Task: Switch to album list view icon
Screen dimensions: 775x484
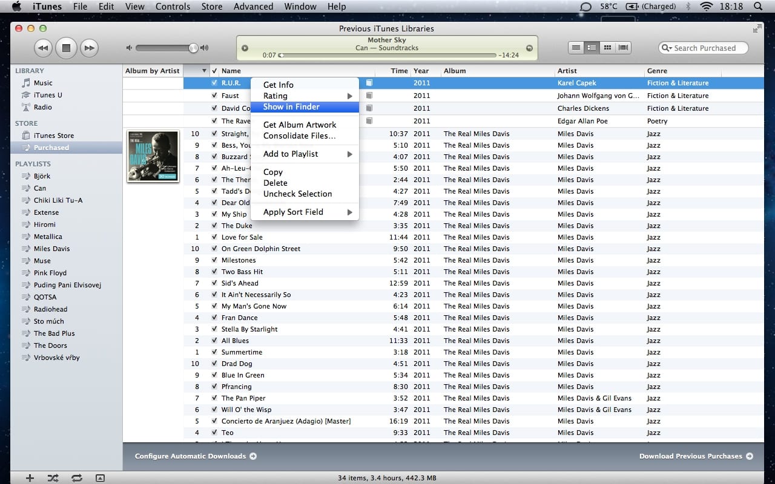Action: [592, 47]
